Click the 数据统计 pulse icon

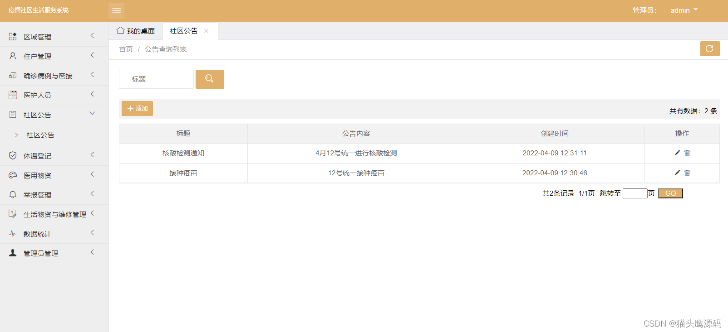pos(13,233)
